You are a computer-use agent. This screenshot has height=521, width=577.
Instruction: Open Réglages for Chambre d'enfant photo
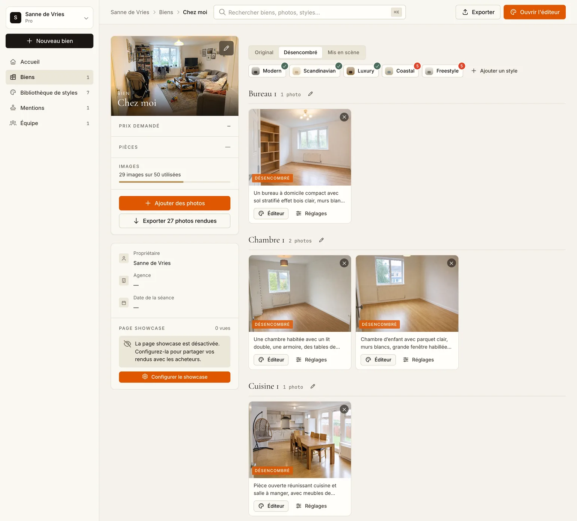pos(418,360)
